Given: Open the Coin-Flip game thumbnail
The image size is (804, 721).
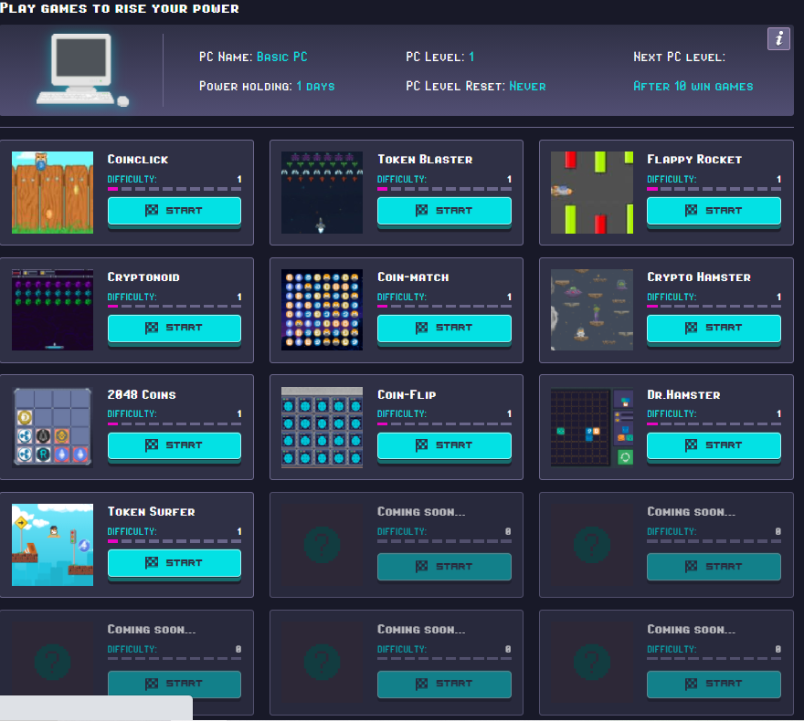Looking at the screenshot, I should pyautogui.click(x=322, y=428).
